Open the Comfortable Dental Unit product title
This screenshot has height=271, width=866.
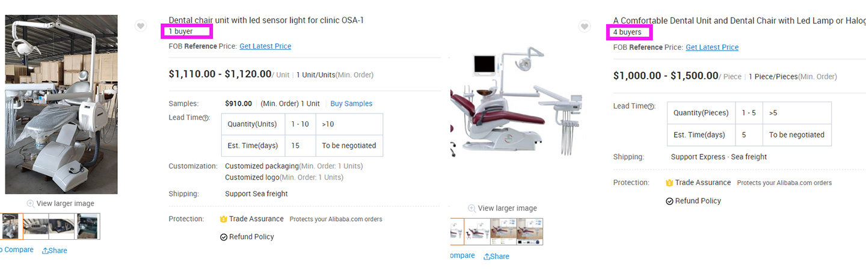pos(739,21)
